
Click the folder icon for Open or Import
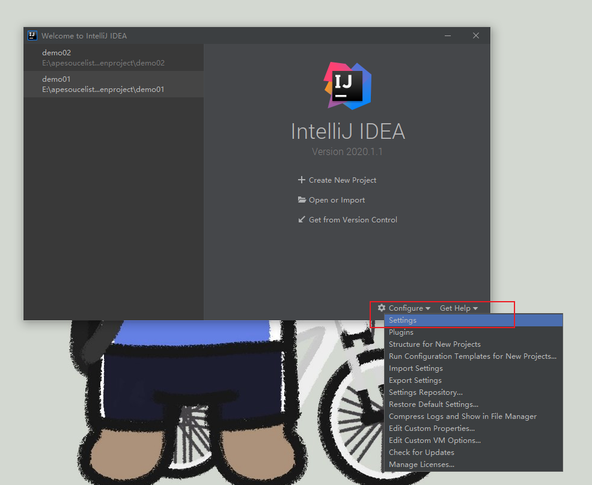point(302,200)
